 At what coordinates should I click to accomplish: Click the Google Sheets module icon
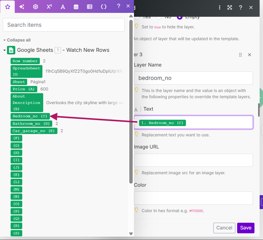(x=11, y=50)
